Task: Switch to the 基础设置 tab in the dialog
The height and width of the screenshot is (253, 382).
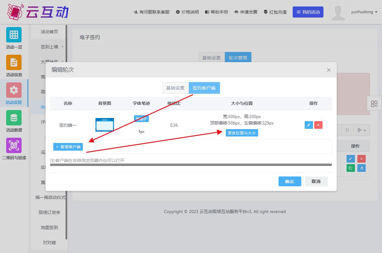Action: pos(175,88)
